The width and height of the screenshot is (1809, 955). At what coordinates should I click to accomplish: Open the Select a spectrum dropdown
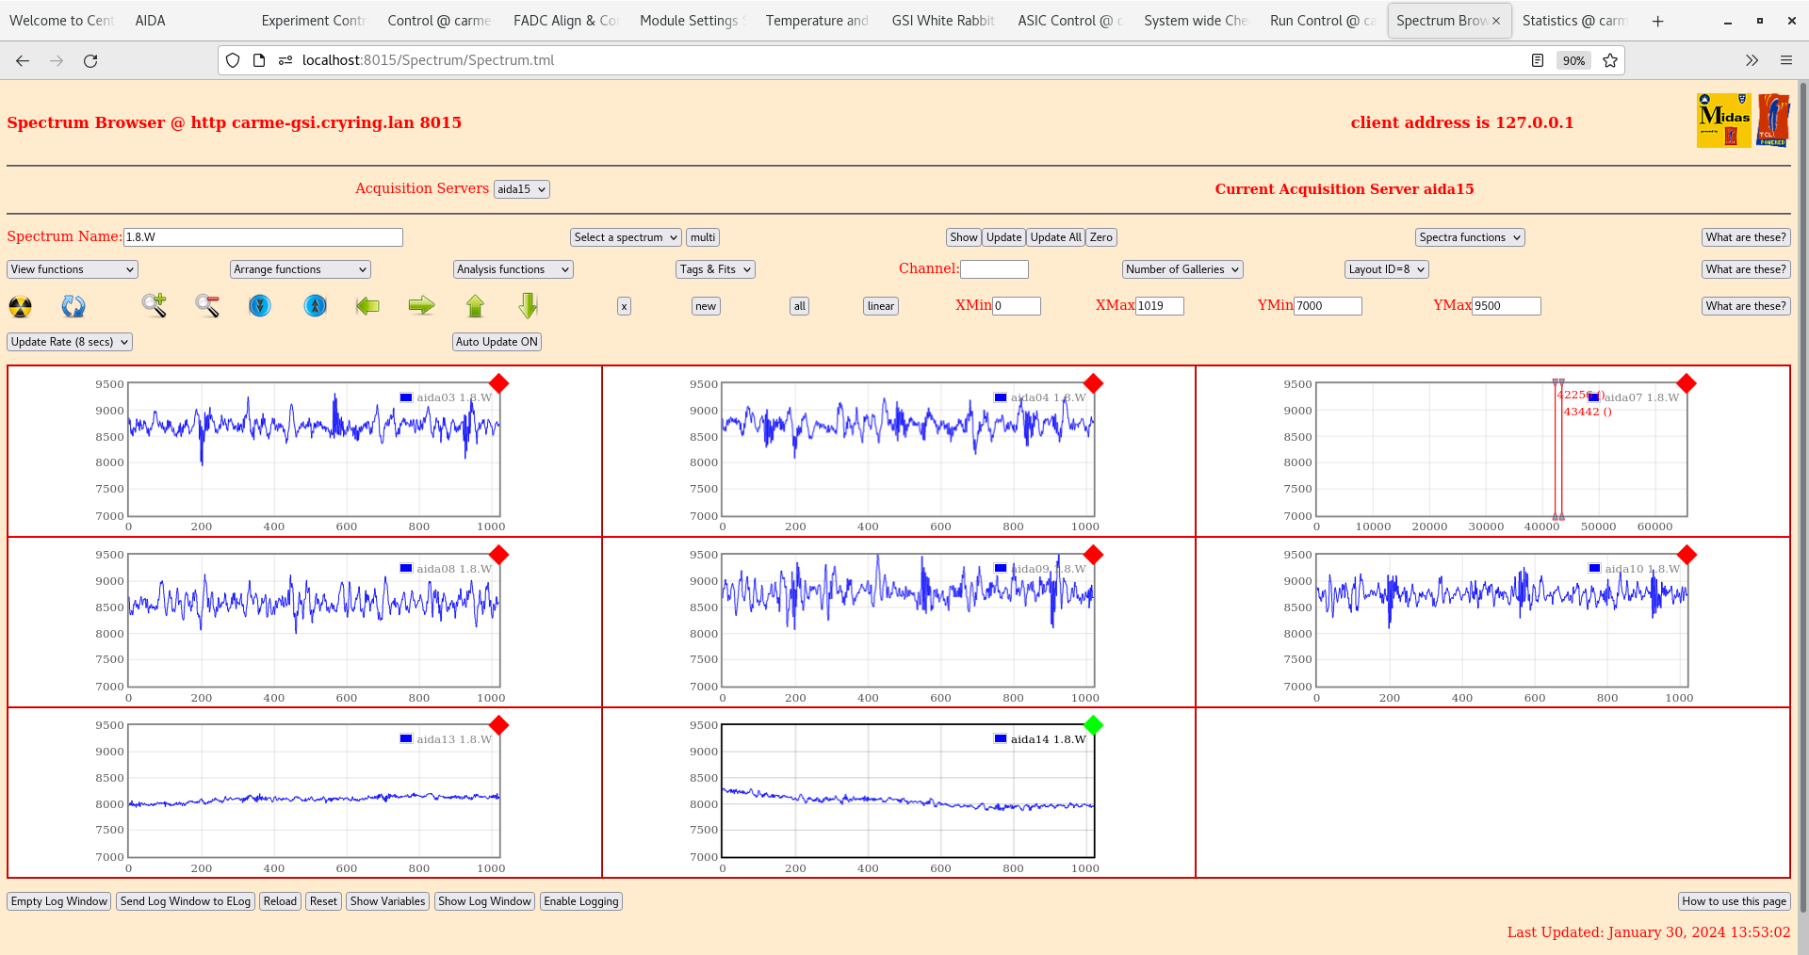pyautogui.click(x=625, y=236)
